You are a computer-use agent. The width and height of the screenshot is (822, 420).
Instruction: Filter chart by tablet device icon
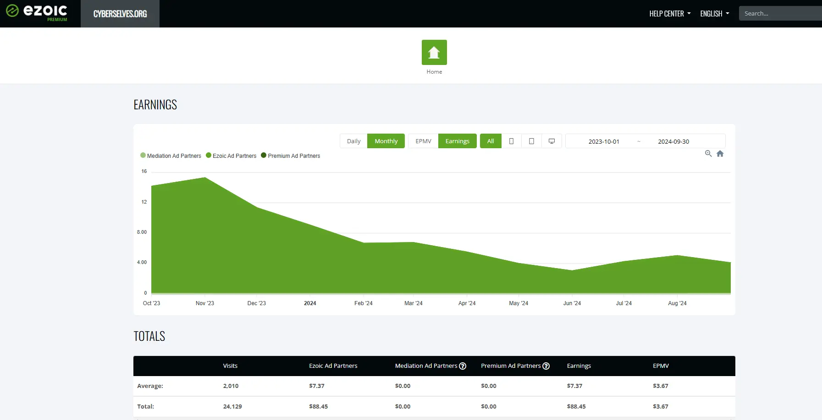[531, 141]
